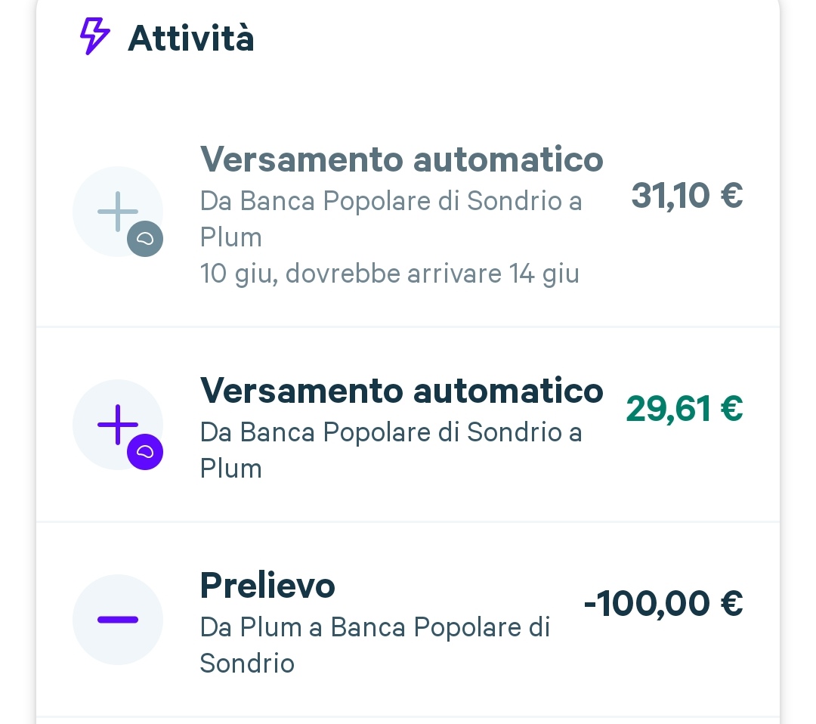Tap the purple lightning bolt Attività icon

94,36
